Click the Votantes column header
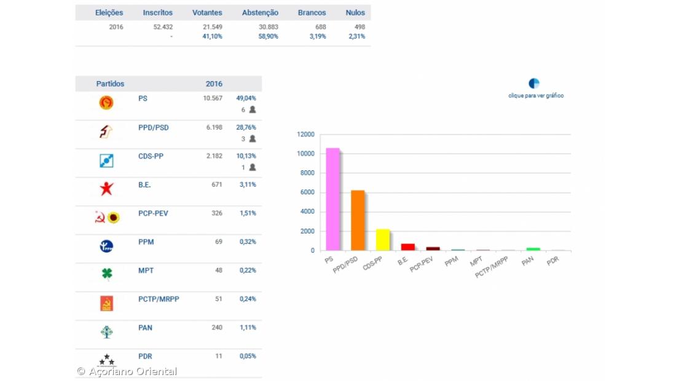Image resolution: width=676 pixels, height=381 pixels. tap(207, 13)
